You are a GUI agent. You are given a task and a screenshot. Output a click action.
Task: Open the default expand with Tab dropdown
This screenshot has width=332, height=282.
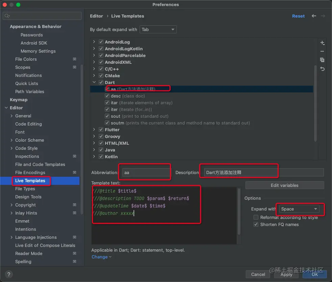(158, 29)
